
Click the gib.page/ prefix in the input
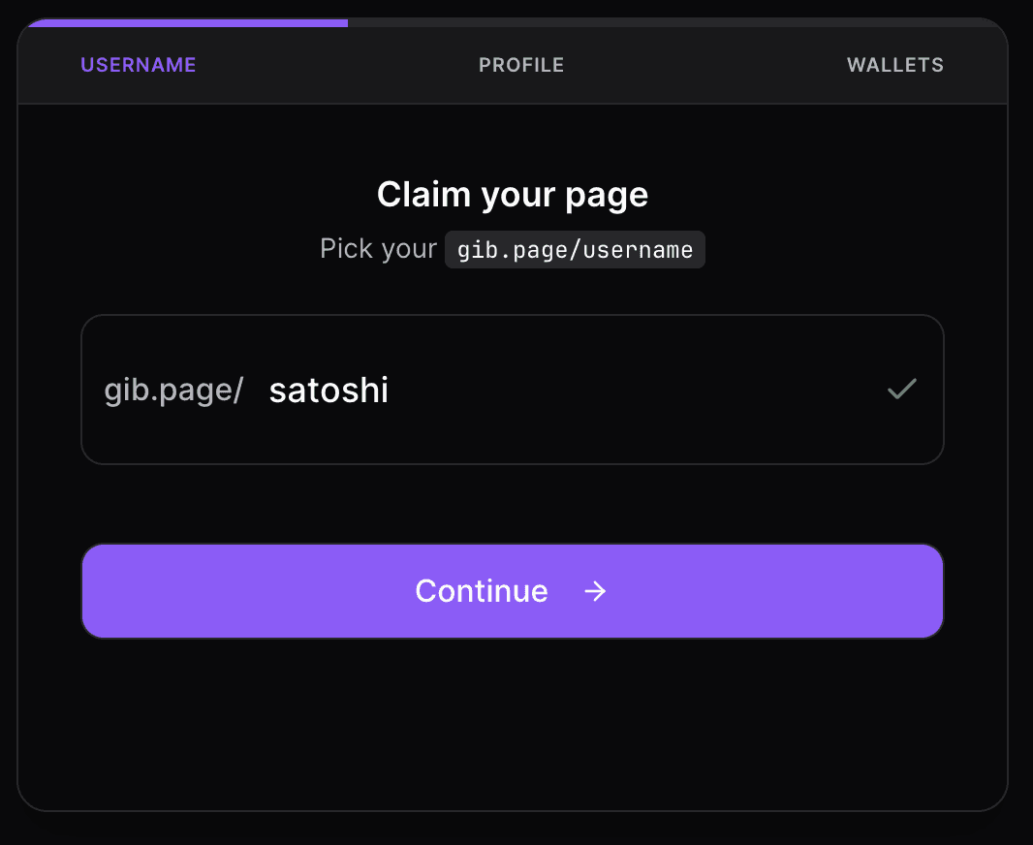pos(172,390)
